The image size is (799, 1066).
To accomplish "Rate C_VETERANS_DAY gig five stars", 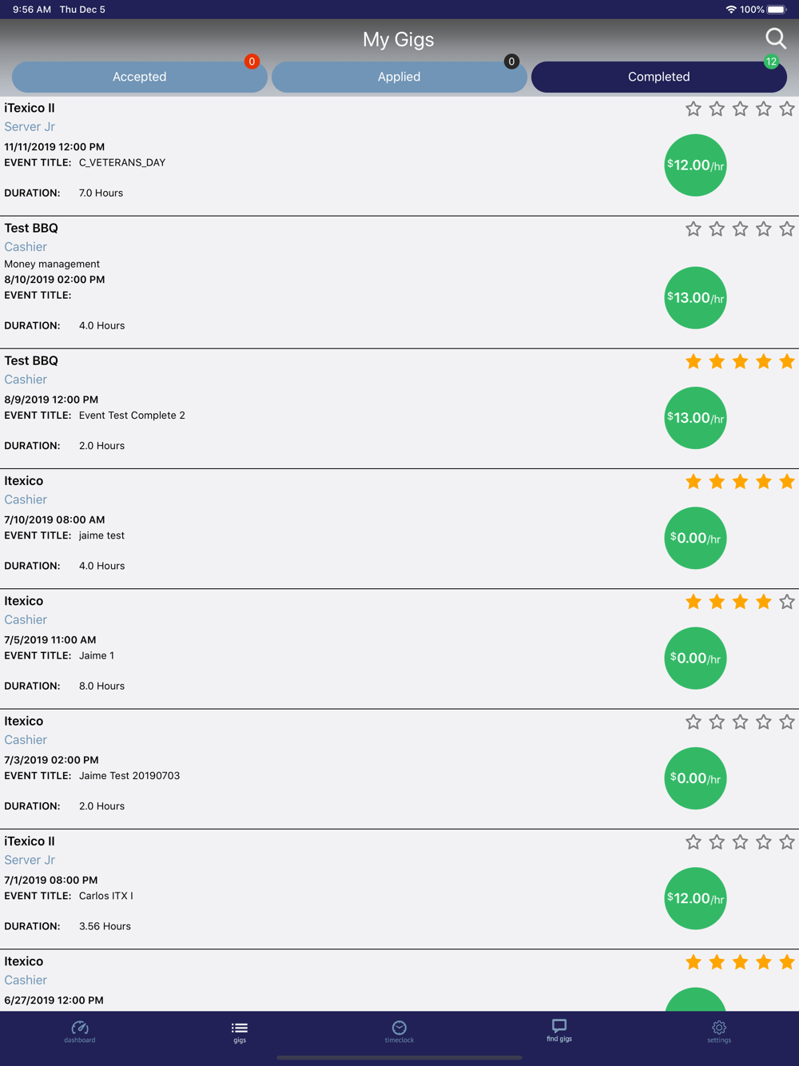I will tap(787, 109).
